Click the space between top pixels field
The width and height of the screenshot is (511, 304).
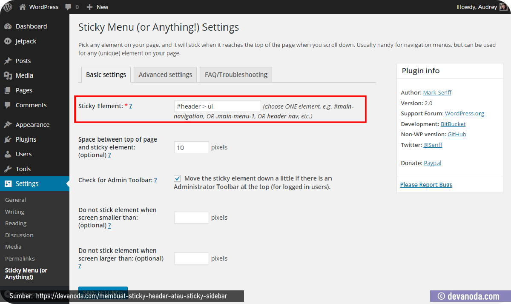(192, 147)
